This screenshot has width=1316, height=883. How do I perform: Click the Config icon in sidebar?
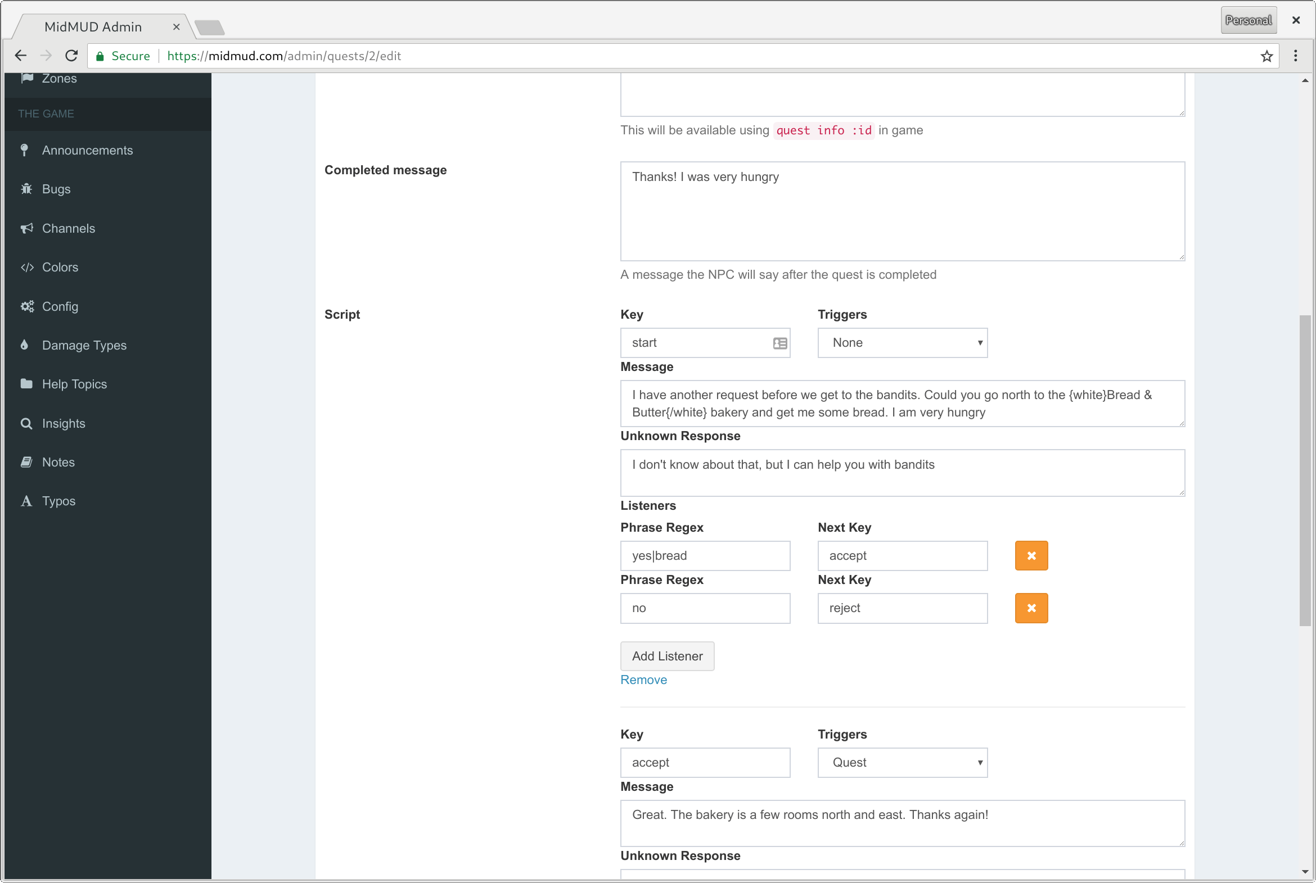(26, 306)
